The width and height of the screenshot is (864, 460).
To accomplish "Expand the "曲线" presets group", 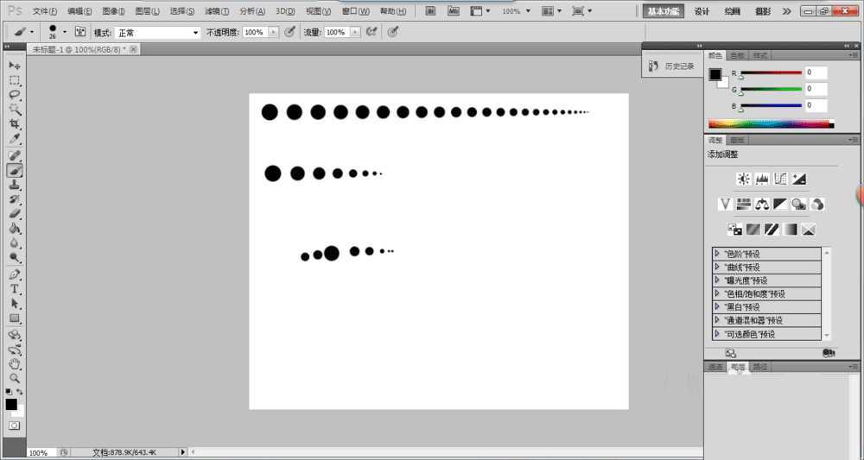I will coord(717,267).
